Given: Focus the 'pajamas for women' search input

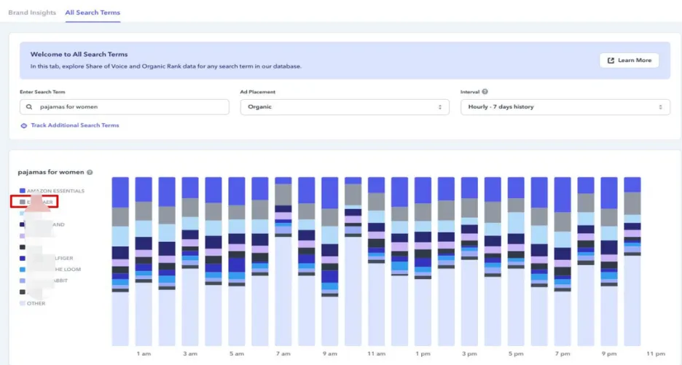Looking at the screenshot, I should tap(125, 106).
